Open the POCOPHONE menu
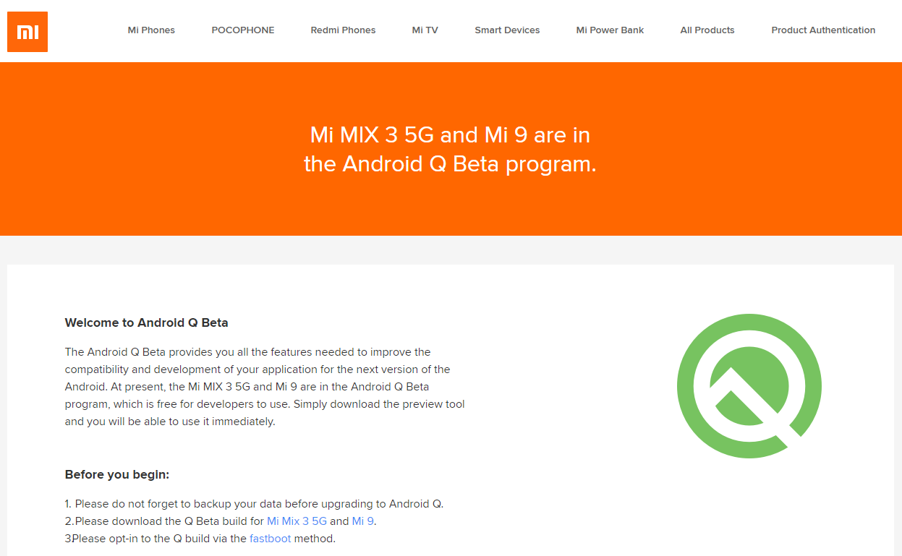 click(243, 30)
